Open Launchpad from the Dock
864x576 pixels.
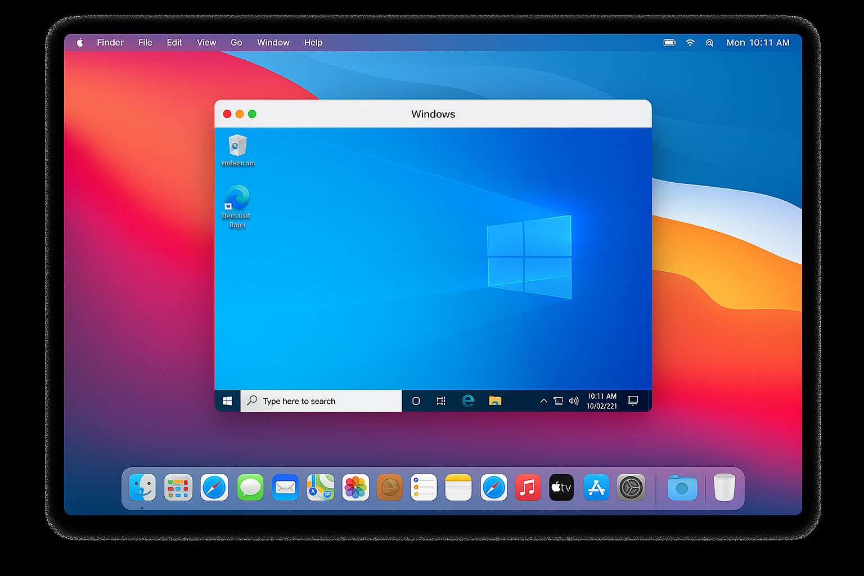(178, 487)
